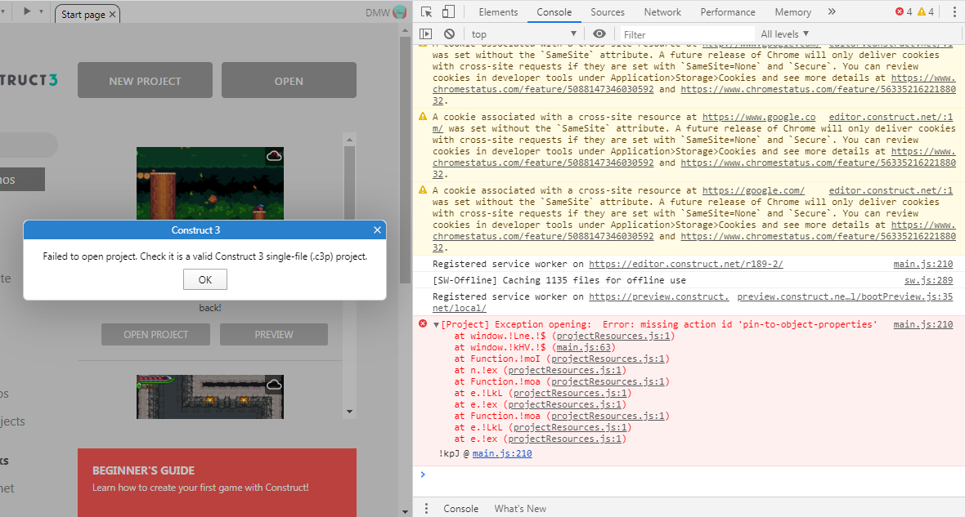Toggle the device toolbar icon in DevTools
Screen dimensions: 965x517
[449, 11]
